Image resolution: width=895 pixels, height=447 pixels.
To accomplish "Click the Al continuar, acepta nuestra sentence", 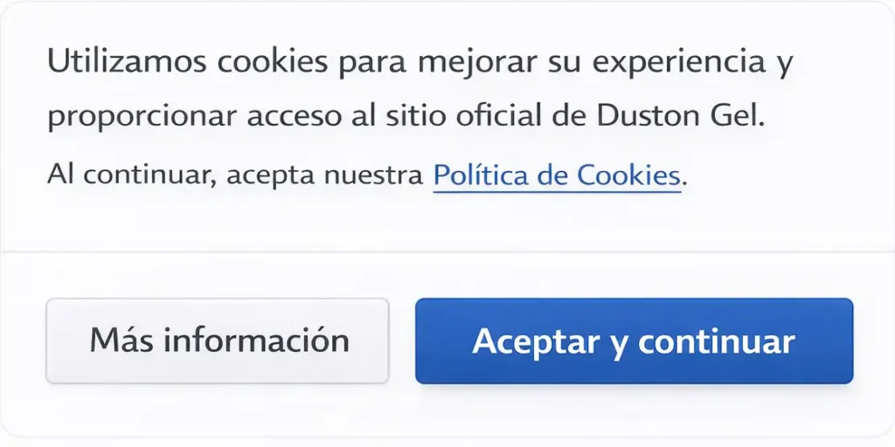I will (x=236, y=175).
